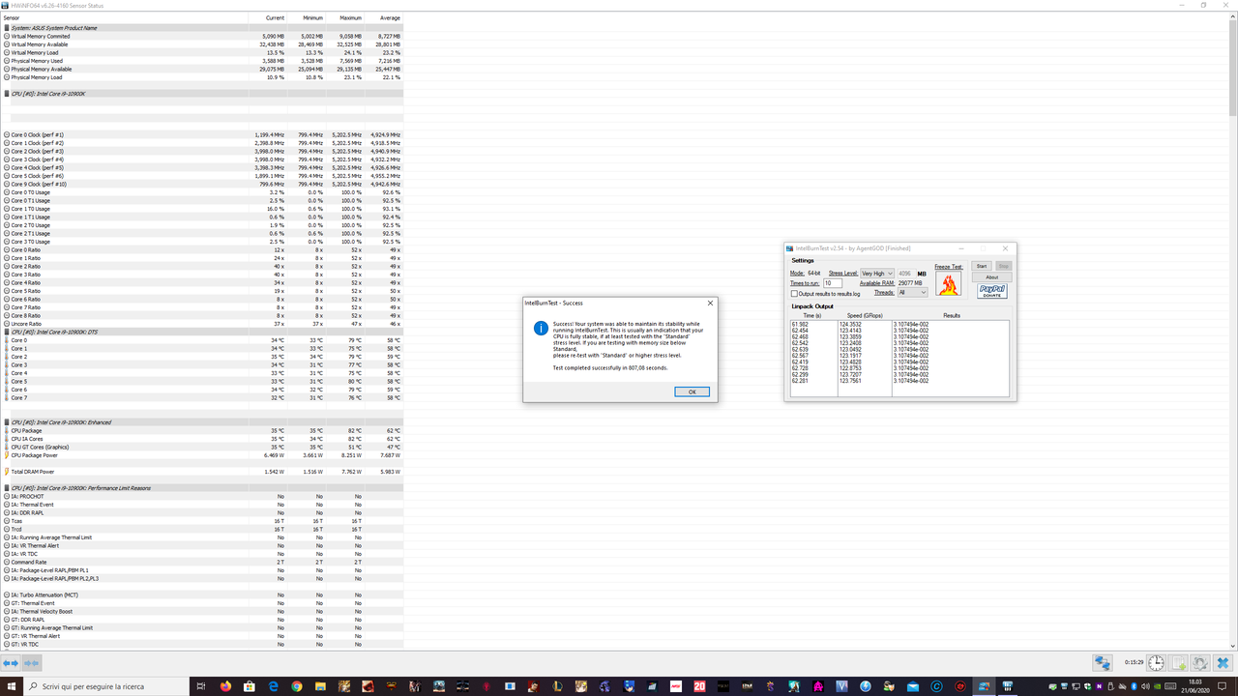Open the About dialog in IntelBurnTest

(x=991, y=277)
